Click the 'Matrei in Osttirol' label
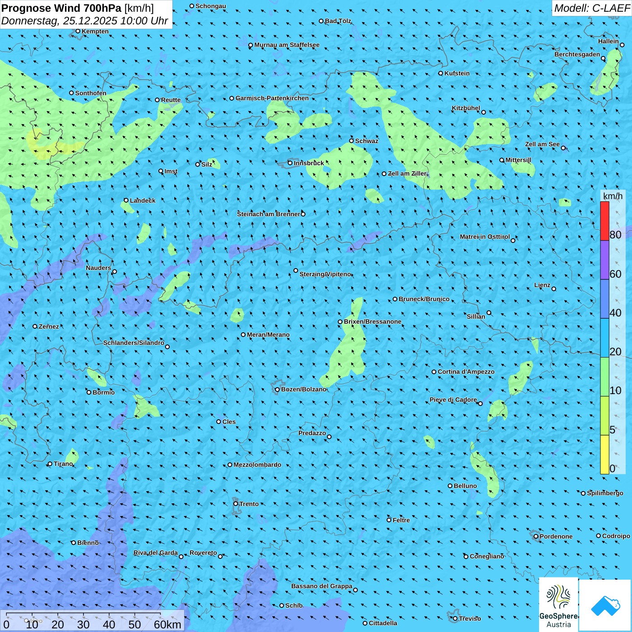This screenshot has width=632, height=632. [x=485, y=237]
